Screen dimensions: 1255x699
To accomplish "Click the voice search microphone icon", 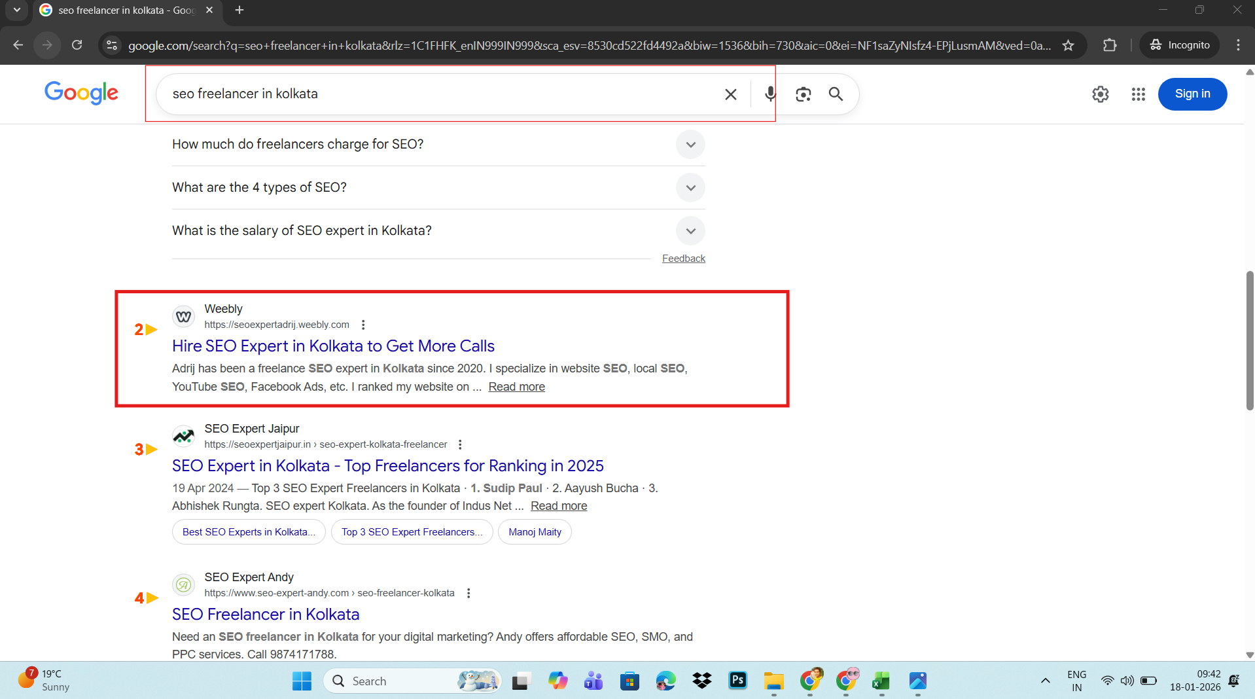I will pyautogui.click(x=770, y=94).
